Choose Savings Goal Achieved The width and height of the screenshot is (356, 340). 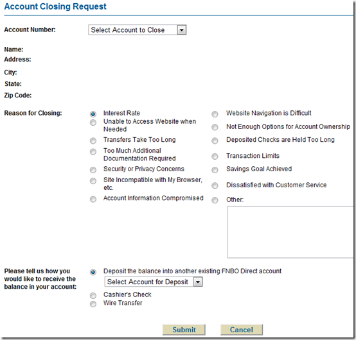pyautogui.click(x=215, y=170)
